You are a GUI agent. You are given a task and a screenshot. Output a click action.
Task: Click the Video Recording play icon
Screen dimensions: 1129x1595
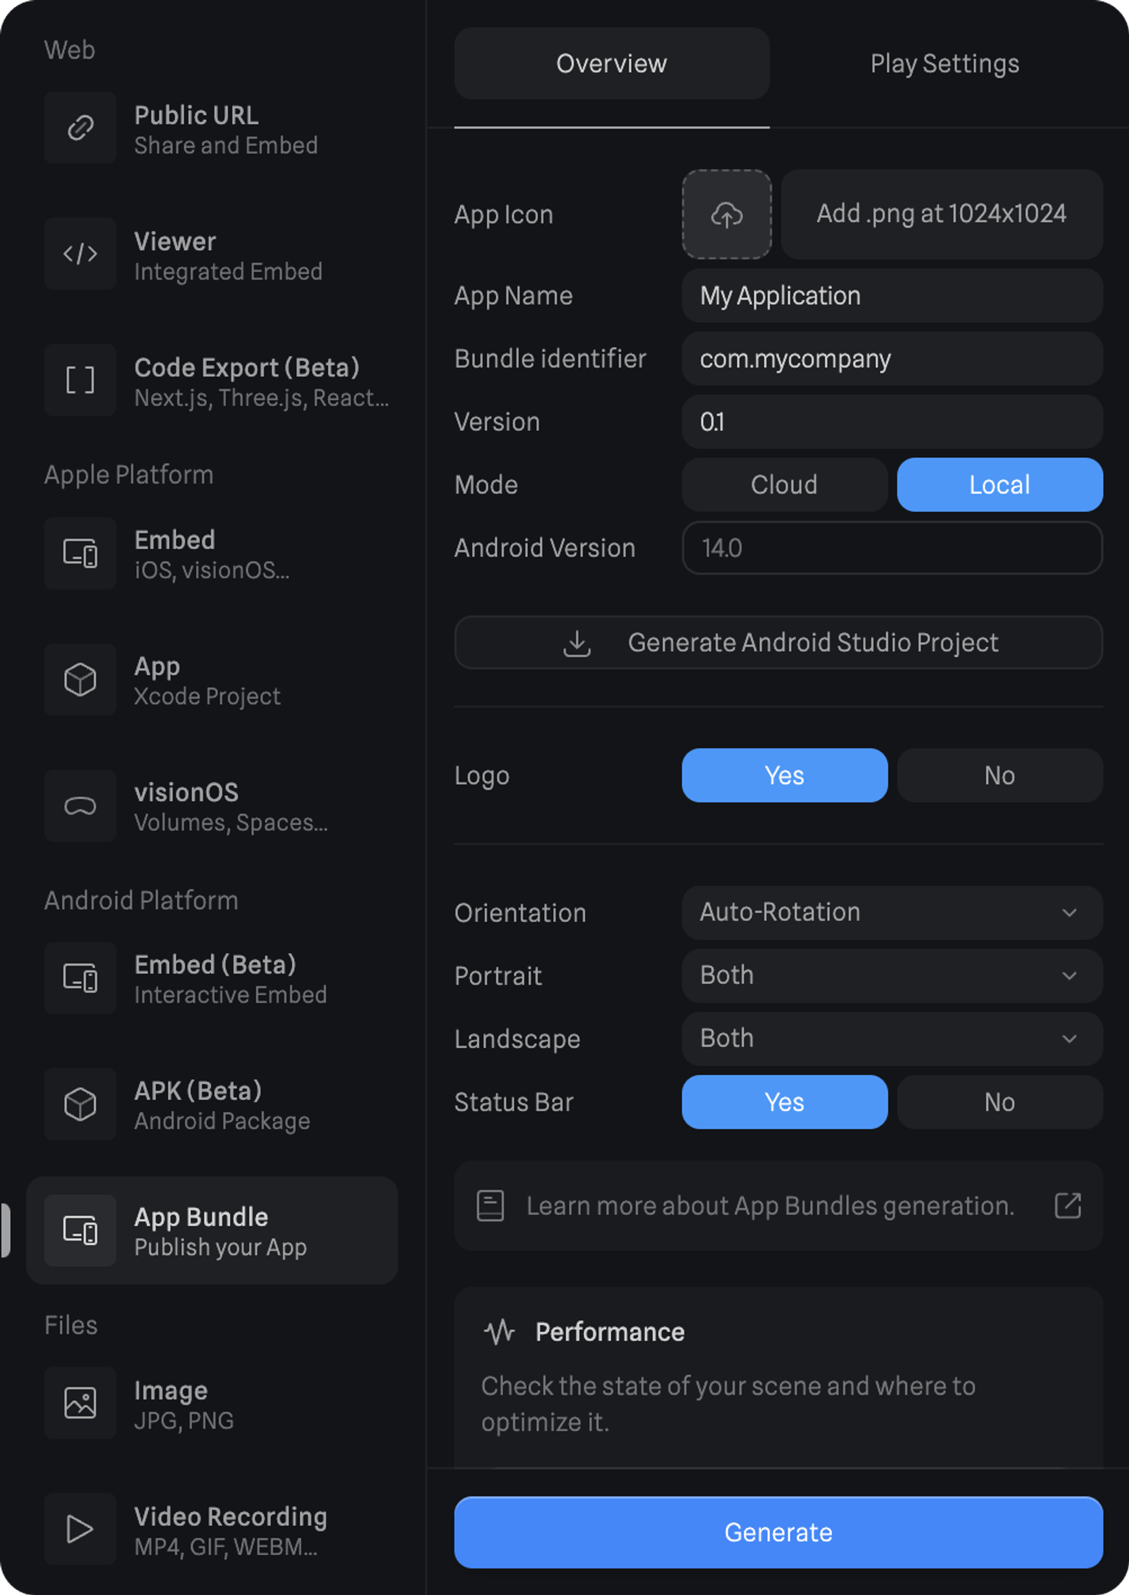(x=80, y=1529)
